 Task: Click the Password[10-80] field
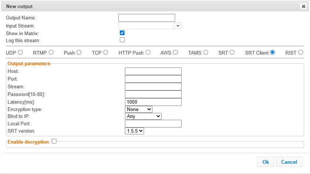pos(153,94)
